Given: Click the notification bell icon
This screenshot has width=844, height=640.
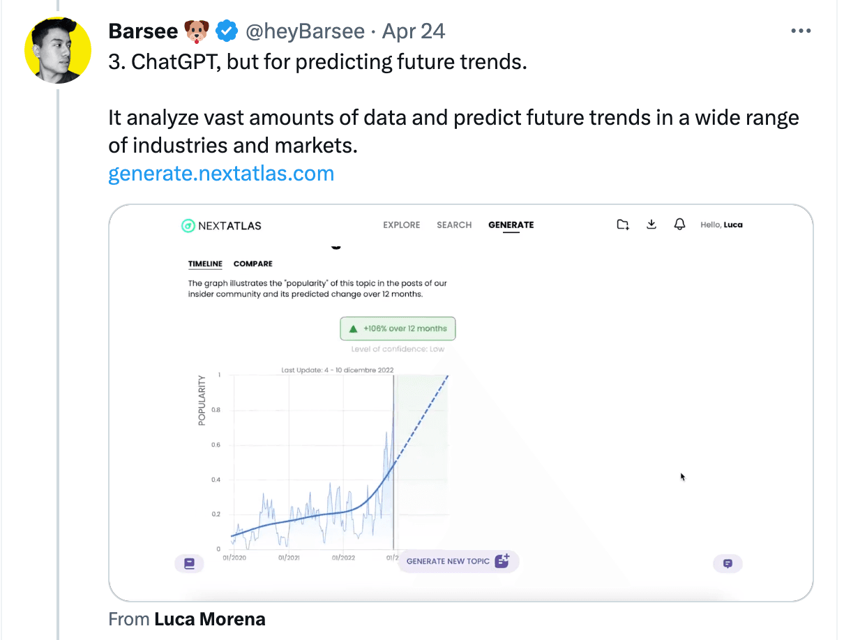Looking at the screenshot, I should [x=679, y=224].
